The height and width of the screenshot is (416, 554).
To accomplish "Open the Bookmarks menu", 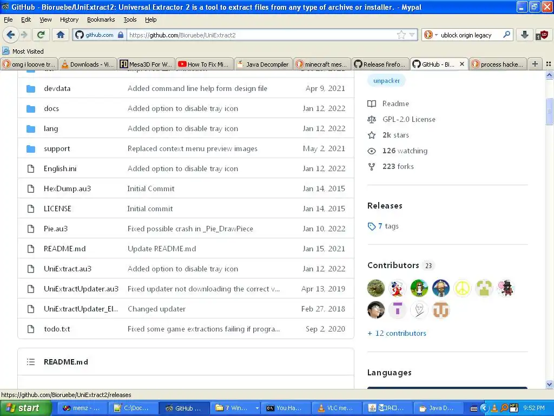I will tap(101, 19).
